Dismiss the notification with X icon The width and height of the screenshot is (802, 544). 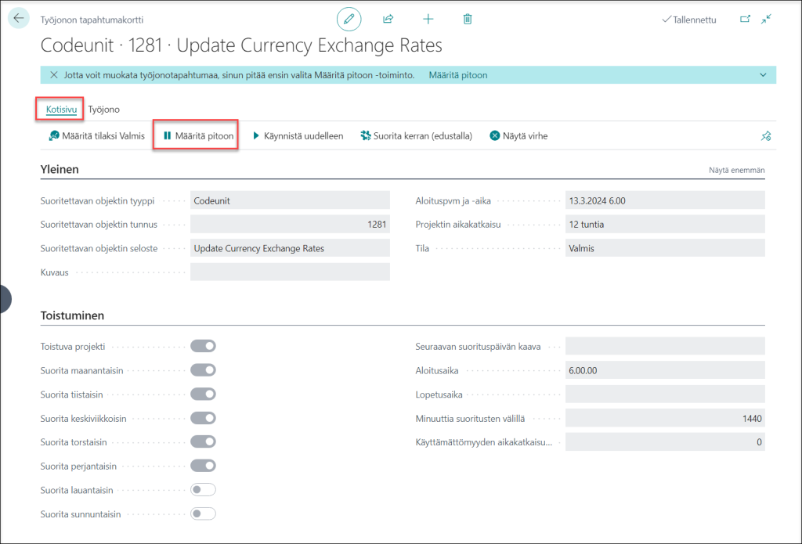(x=54, y=75)
